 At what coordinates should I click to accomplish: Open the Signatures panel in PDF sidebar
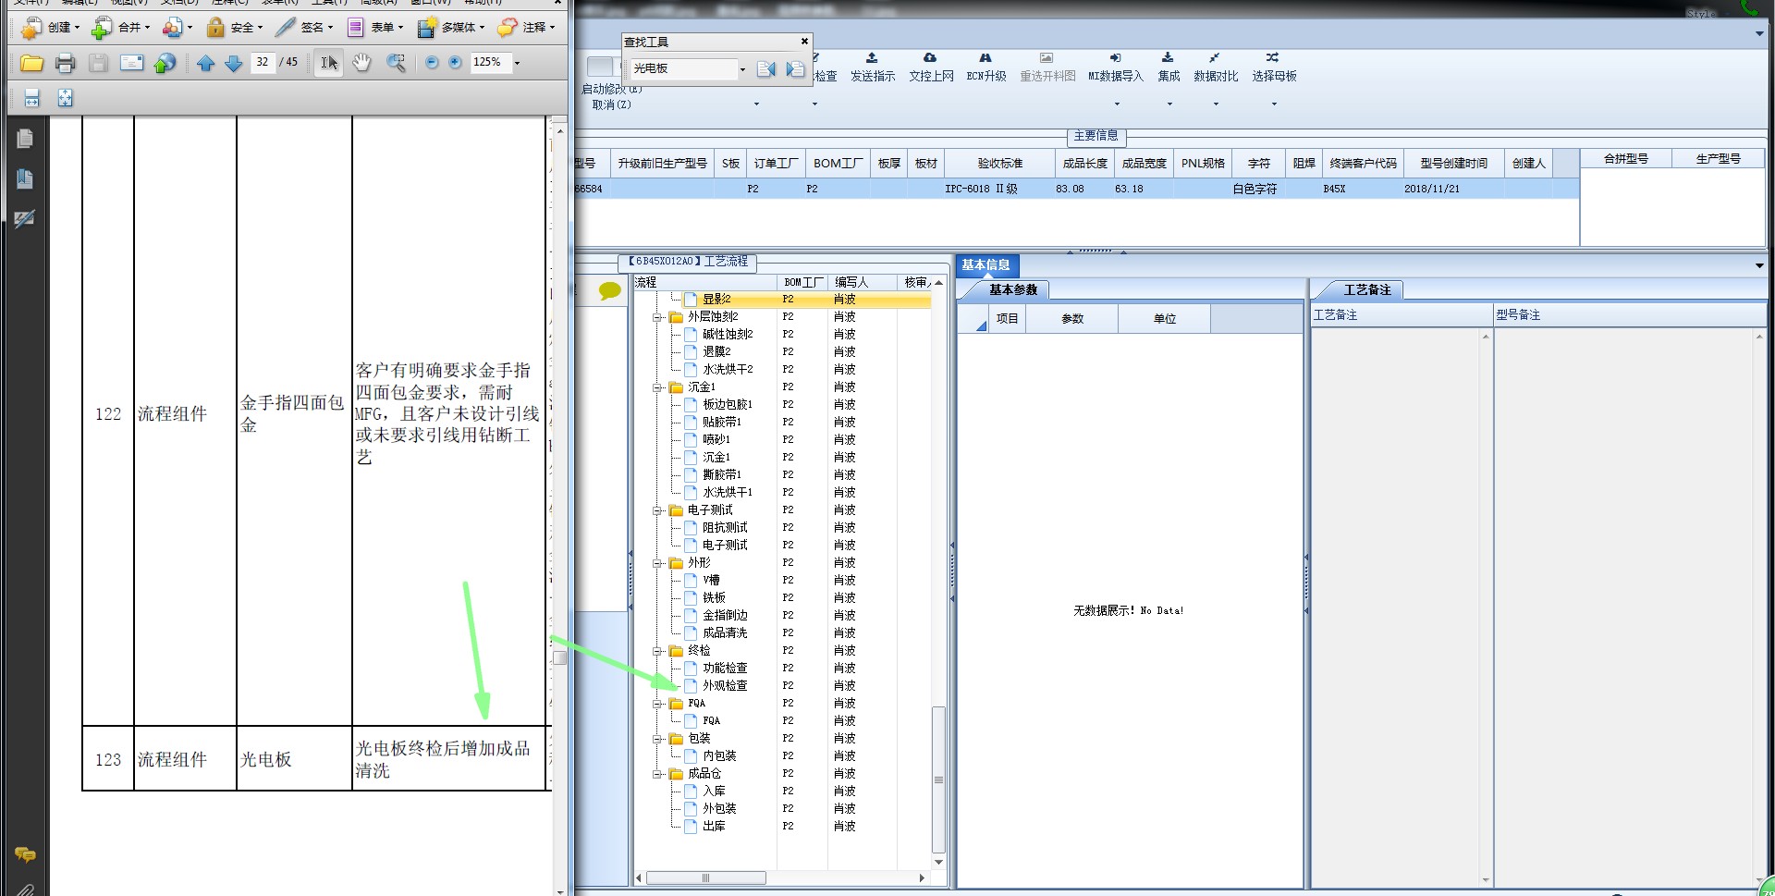(25, 219)
